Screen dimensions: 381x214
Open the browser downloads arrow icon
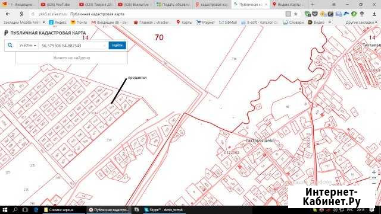374,14
